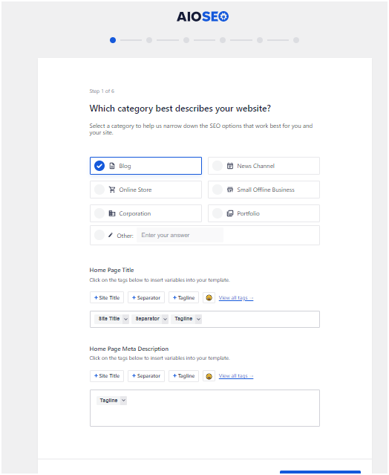Open the emoji picker under Home Page Title
Viewport: 389px width, 475px height.
209,298
